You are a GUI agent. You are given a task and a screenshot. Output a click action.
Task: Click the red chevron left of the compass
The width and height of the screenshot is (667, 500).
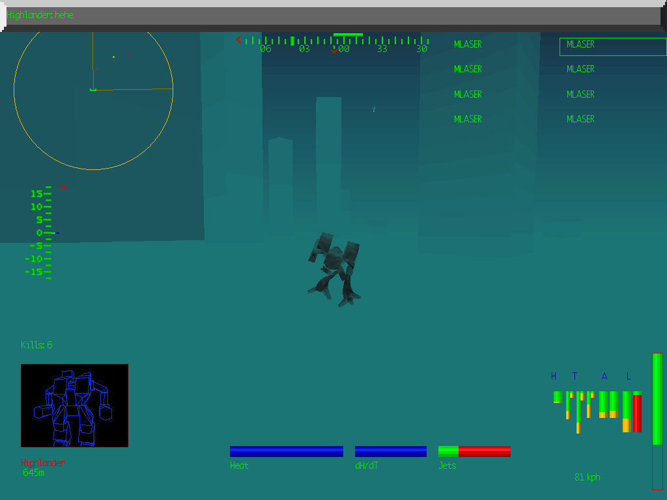coord(238,40)
